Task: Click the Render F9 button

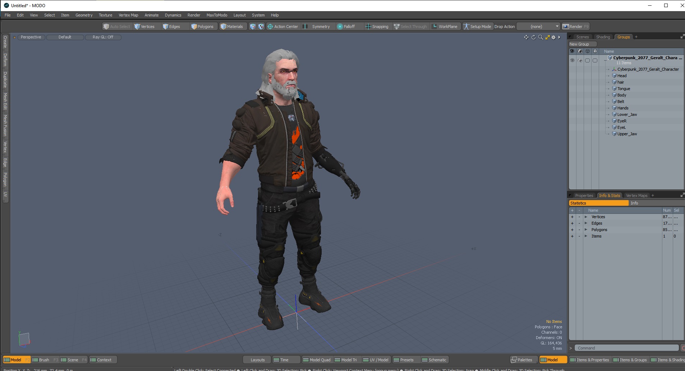Action: click(x=576, y=27)
